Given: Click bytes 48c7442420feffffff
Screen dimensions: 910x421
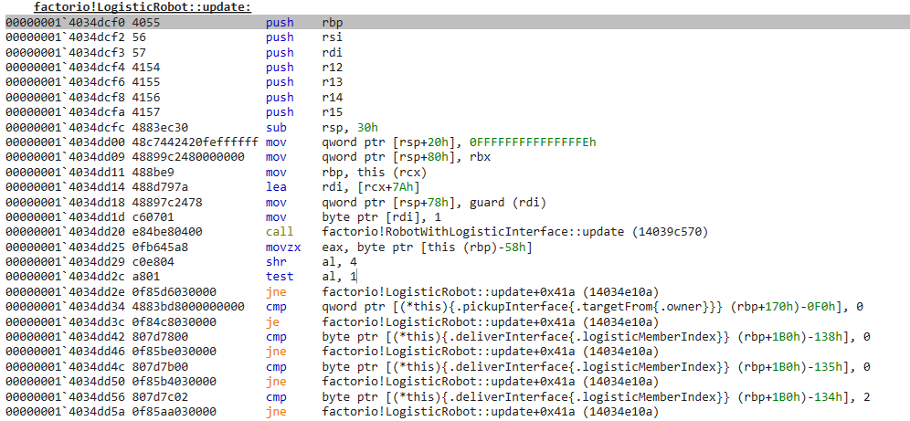Looking at the screenshot, I should (x=195, y=142).
